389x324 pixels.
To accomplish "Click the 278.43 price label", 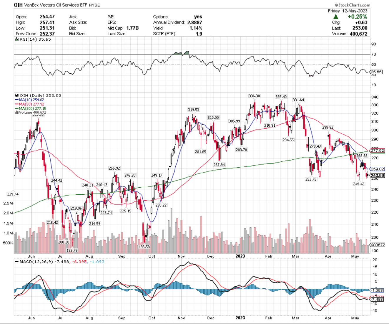I will tap(315, 146).
